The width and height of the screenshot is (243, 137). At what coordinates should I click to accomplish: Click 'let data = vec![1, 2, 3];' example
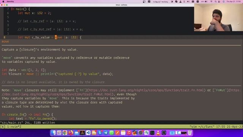click(24, 70)
